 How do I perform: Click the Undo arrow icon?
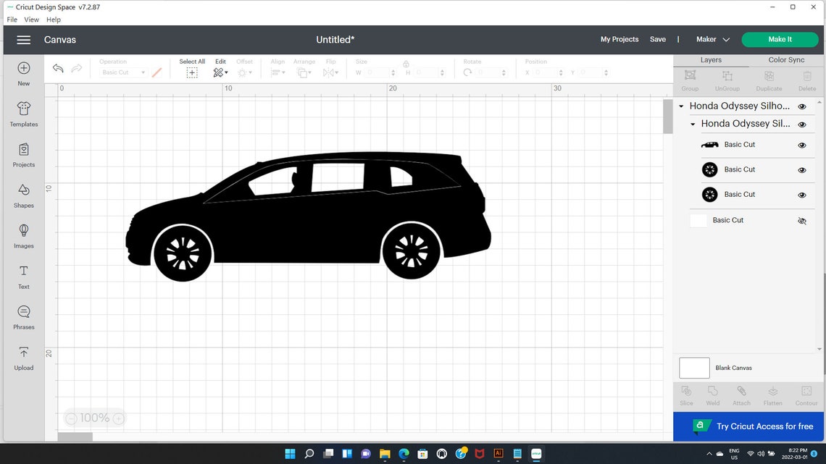click(x=58, y=68)
